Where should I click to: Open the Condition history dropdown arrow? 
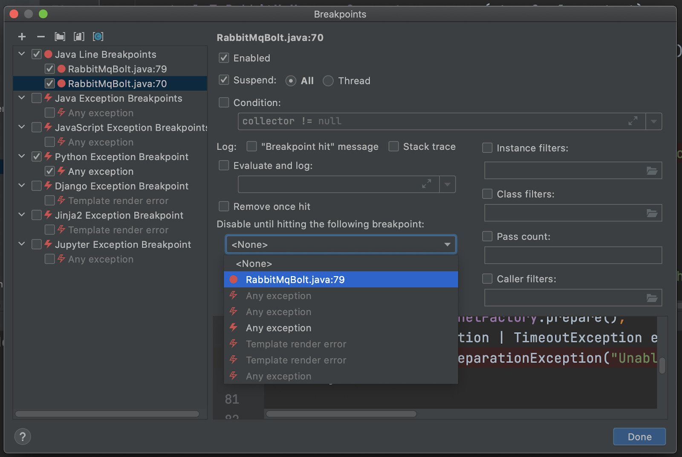click(x=653, y=121)
